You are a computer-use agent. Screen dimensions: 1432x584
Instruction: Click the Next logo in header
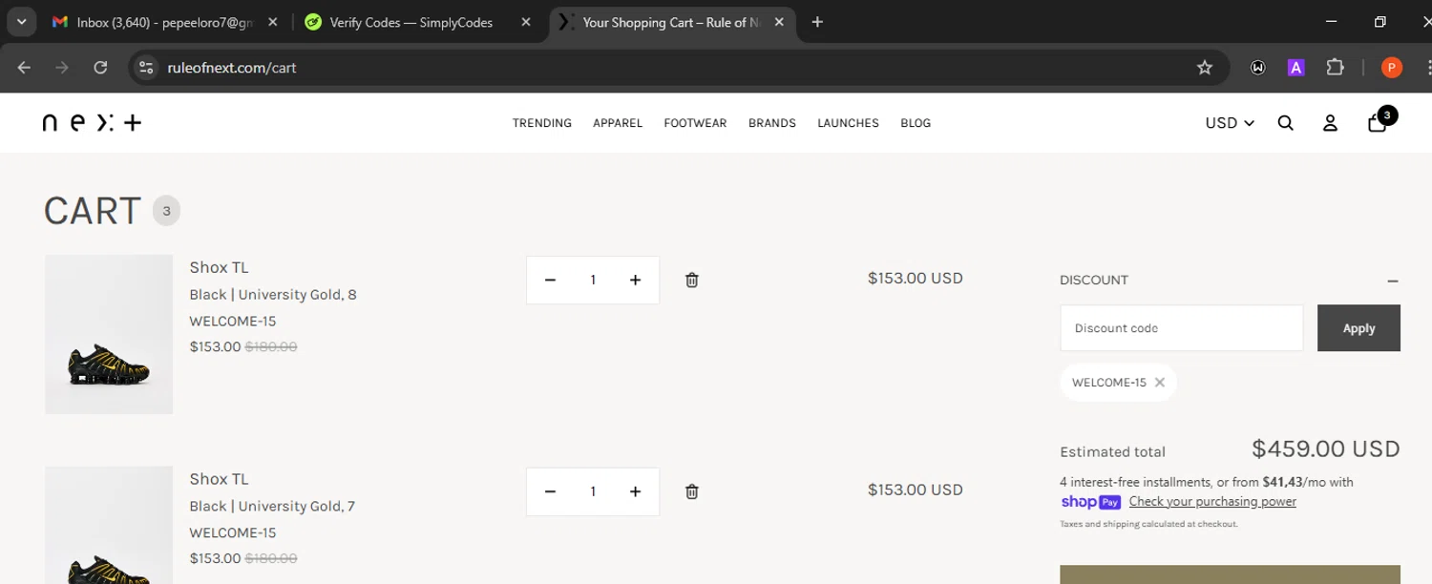(92, 122)
